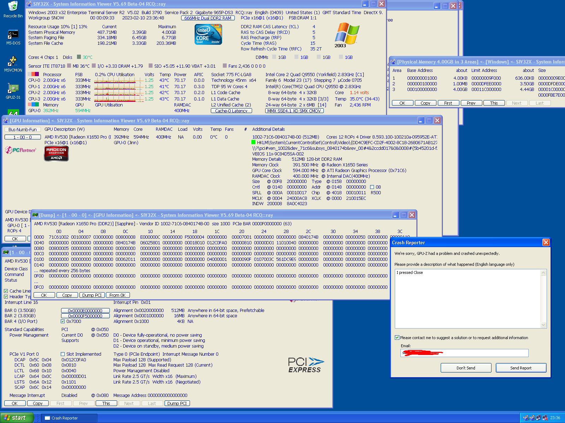The height and width of the screenshot is (423, 565).
Task: Click Copy in the Physical Memory window
Action: point(425,103)
